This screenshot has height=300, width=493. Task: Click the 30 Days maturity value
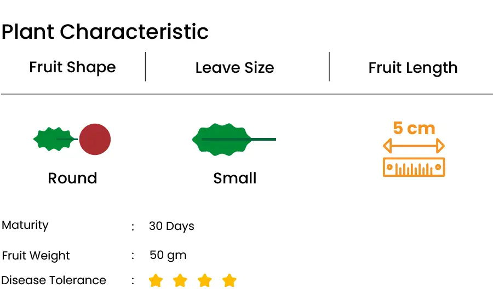(x=171, y=226)
